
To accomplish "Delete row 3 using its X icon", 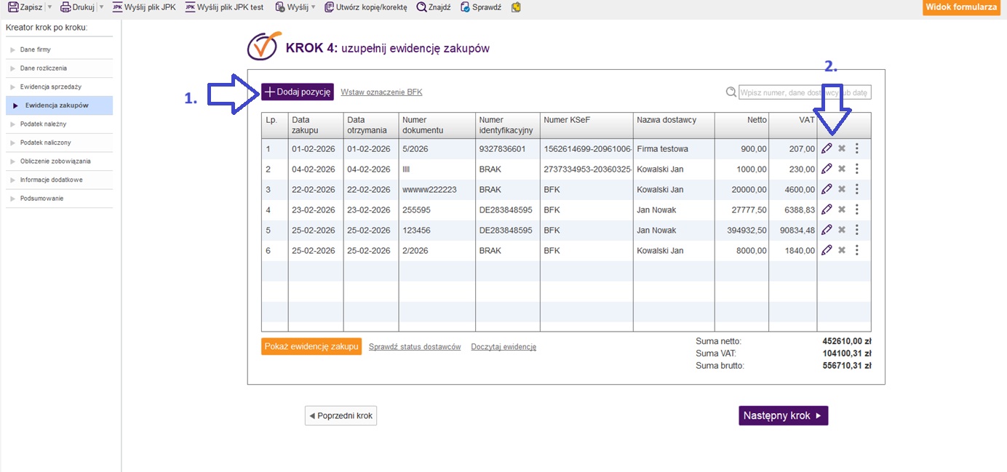I will coord(842,189).
